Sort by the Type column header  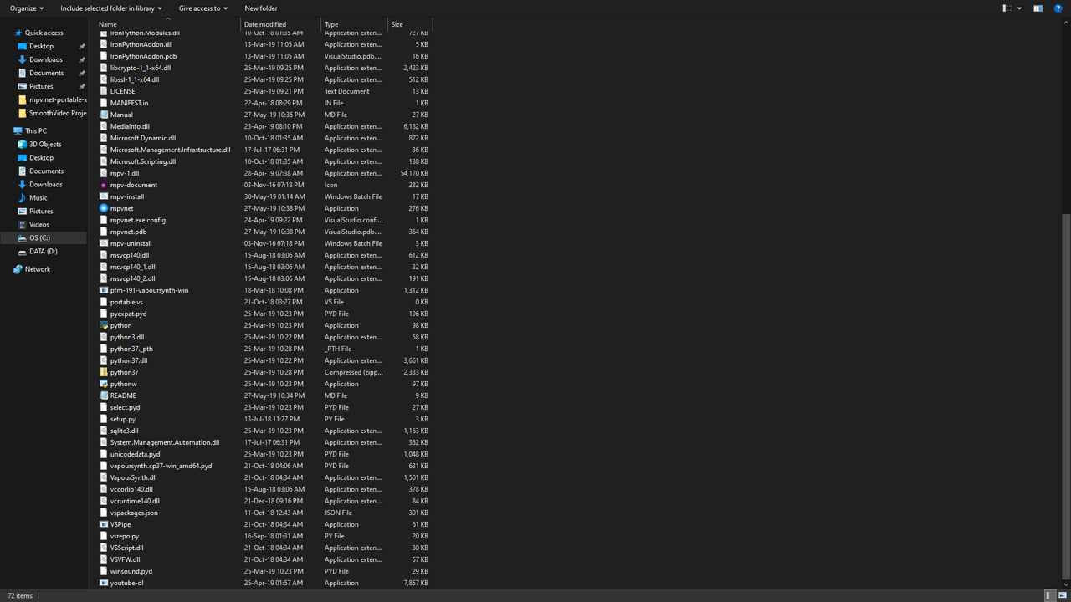[x=355, y=24]
